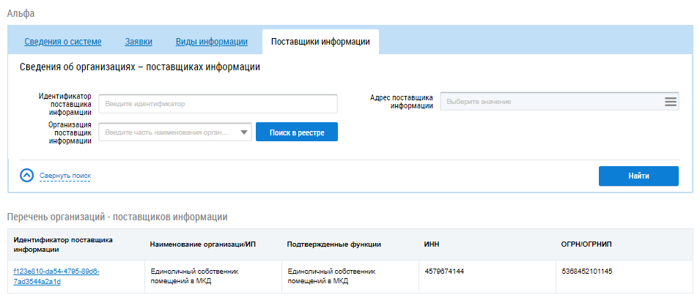Click the Подтвержденные функции column header
This screenshot has width=700, height=303.
point(334,244)
